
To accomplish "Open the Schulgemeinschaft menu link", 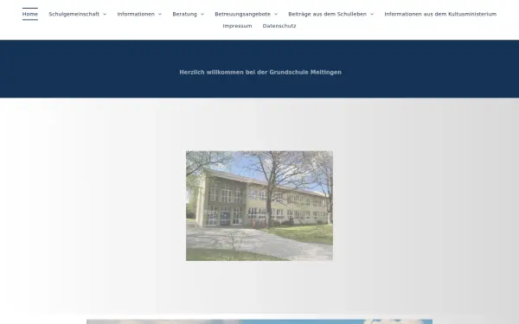I will tap(74, 14).
